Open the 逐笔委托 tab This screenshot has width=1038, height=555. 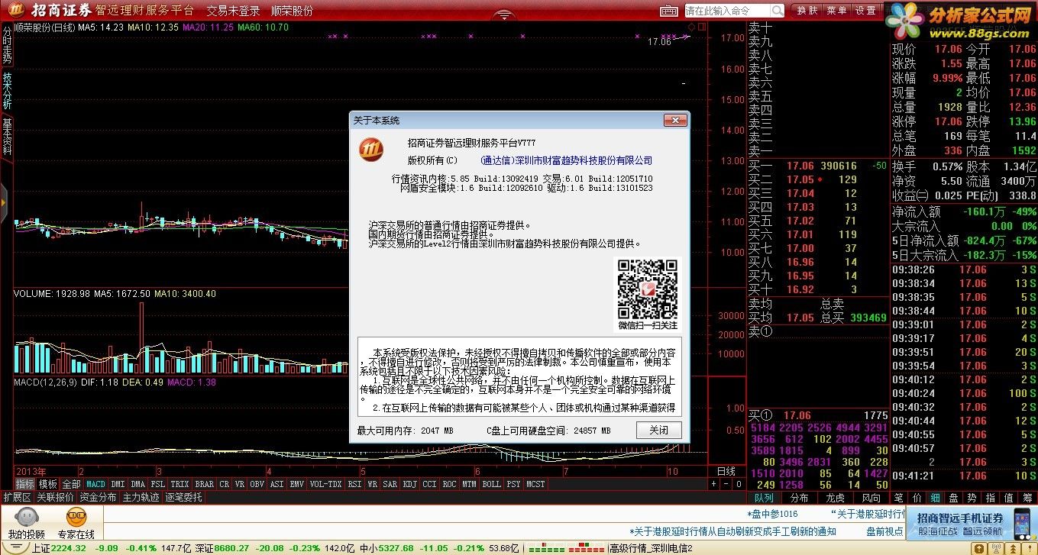click(183, 497)
